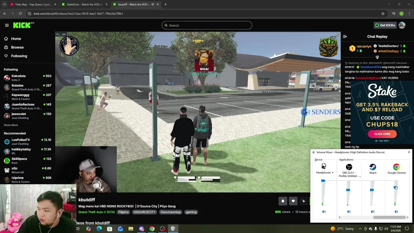Viewport: 414px width, 233px height.
Task: Open the user profile avatar menu
Action: pos(402,25)
